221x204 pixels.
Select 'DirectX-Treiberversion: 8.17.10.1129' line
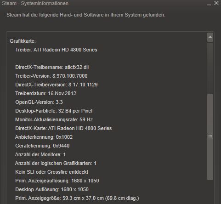[57, 85]
